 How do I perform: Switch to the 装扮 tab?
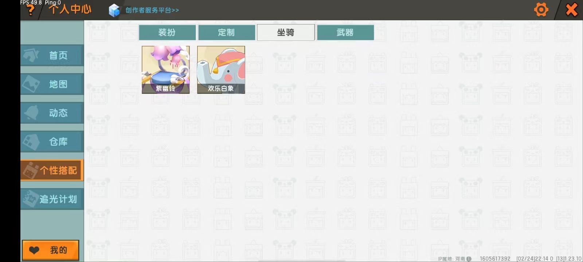tap(167, 32)
